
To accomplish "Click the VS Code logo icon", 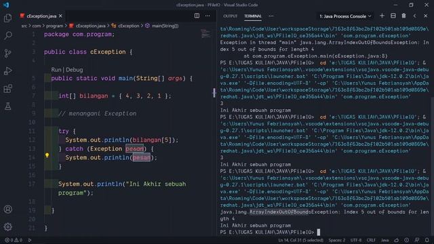I will 6,5.
